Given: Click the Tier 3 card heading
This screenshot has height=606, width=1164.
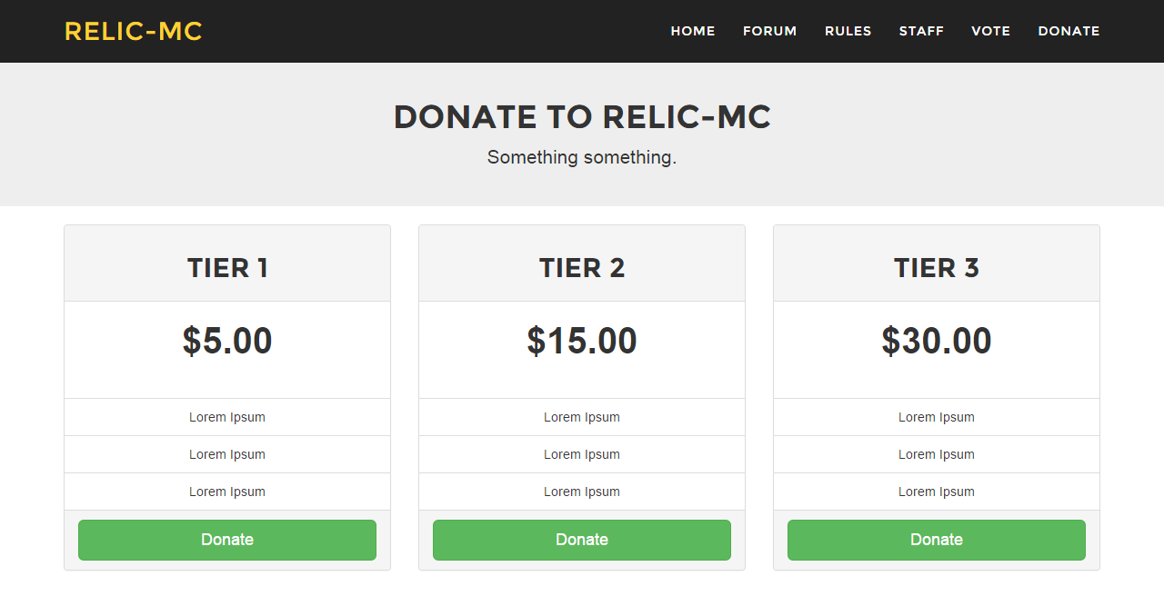Looking at the screenshot, I should (x=937, y=268).
